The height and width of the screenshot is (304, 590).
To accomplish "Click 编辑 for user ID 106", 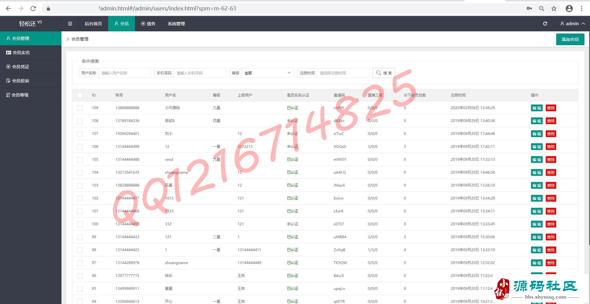I will (x=537, y=147).
